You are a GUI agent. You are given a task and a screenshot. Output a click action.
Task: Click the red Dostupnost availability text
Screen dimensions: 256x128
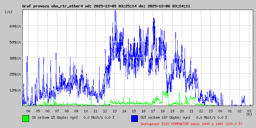[187, 124]
